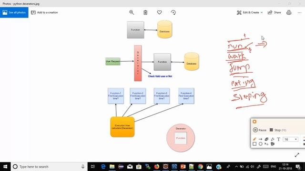This screenshot has width=305, height=171.
Task: Open the three-dot more options menu
Action: point(299,13)
